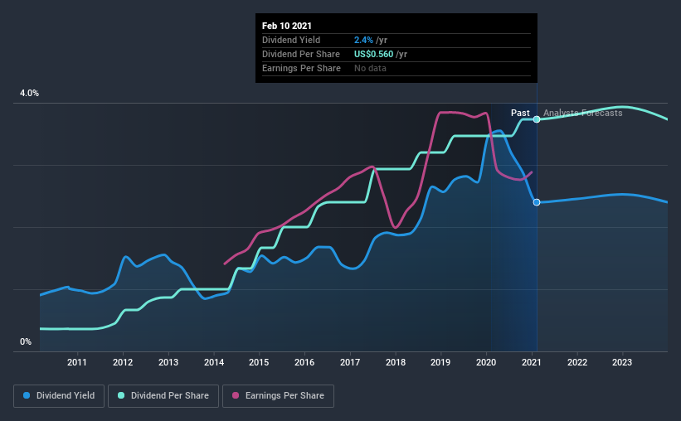Click the 4.0% y-axis label

pyautogui.click(x=29, y=94)
